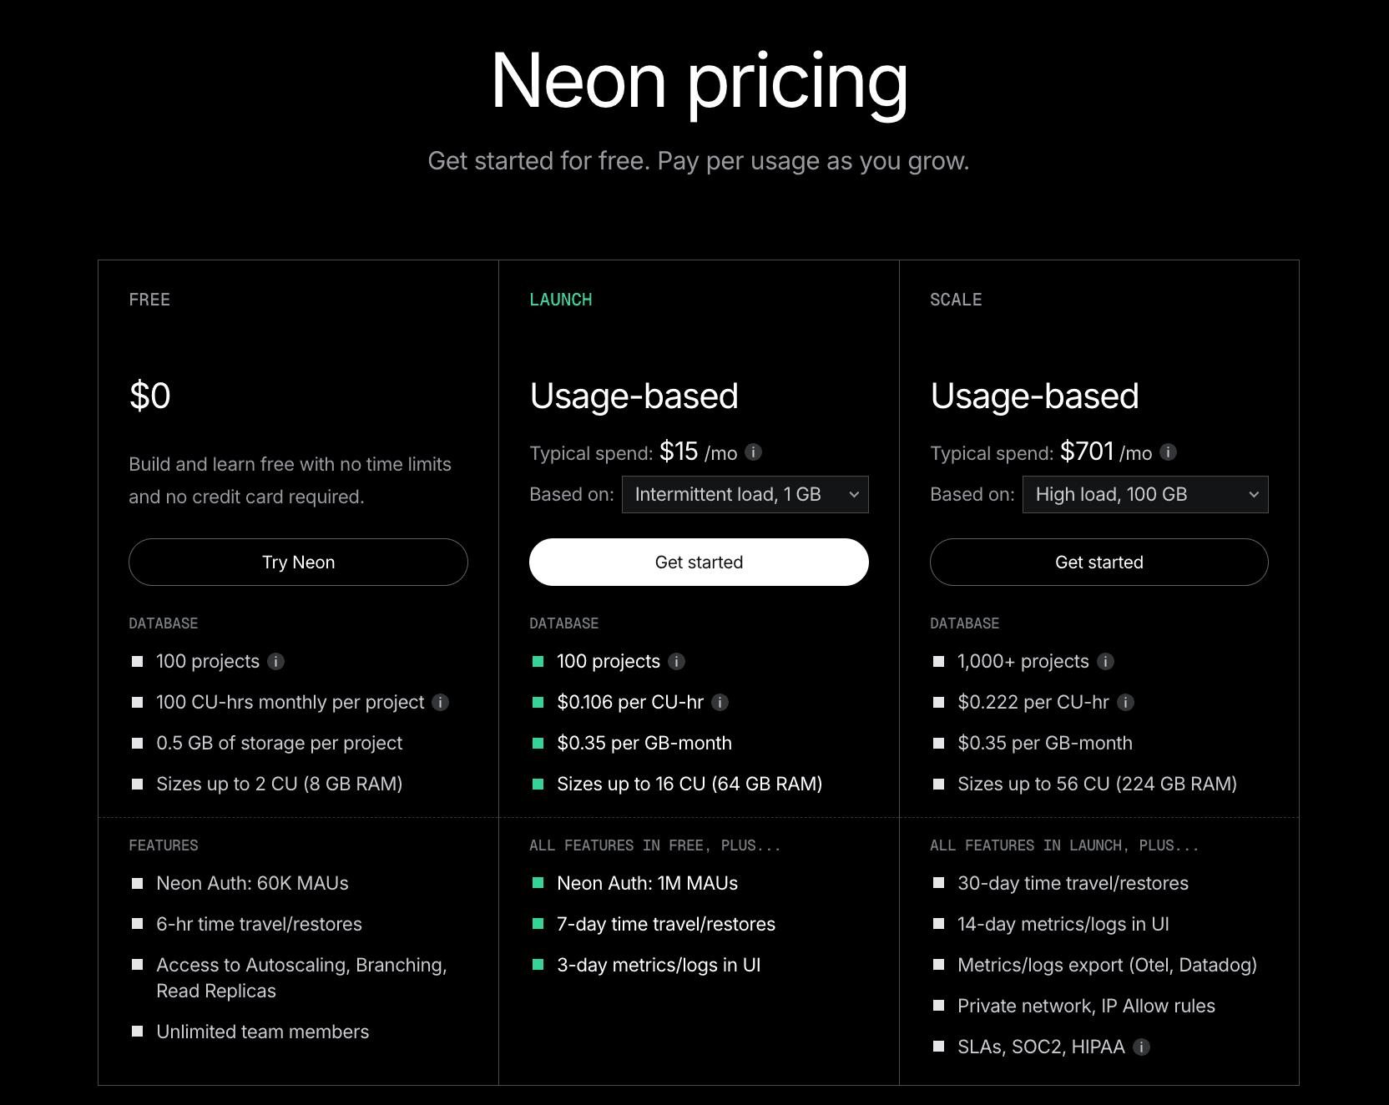1389x1105 pixels.
Task: Open the Launch typical spend info tooltip
Action: (x=754, y=452)
